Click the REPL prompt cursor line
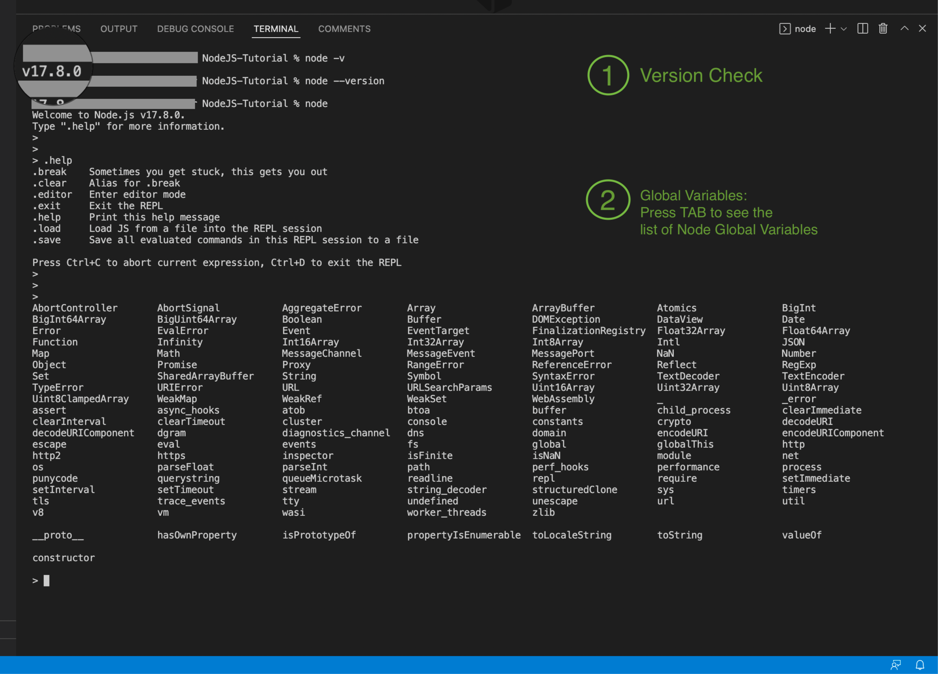The height and width of the screenshot is (674, 938). (41, 581)
